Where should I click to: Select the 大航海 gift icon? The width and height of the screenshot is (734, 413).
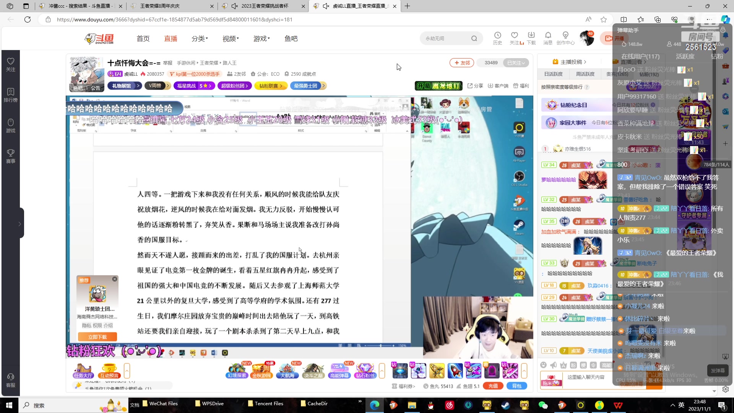tap(287, 370)
